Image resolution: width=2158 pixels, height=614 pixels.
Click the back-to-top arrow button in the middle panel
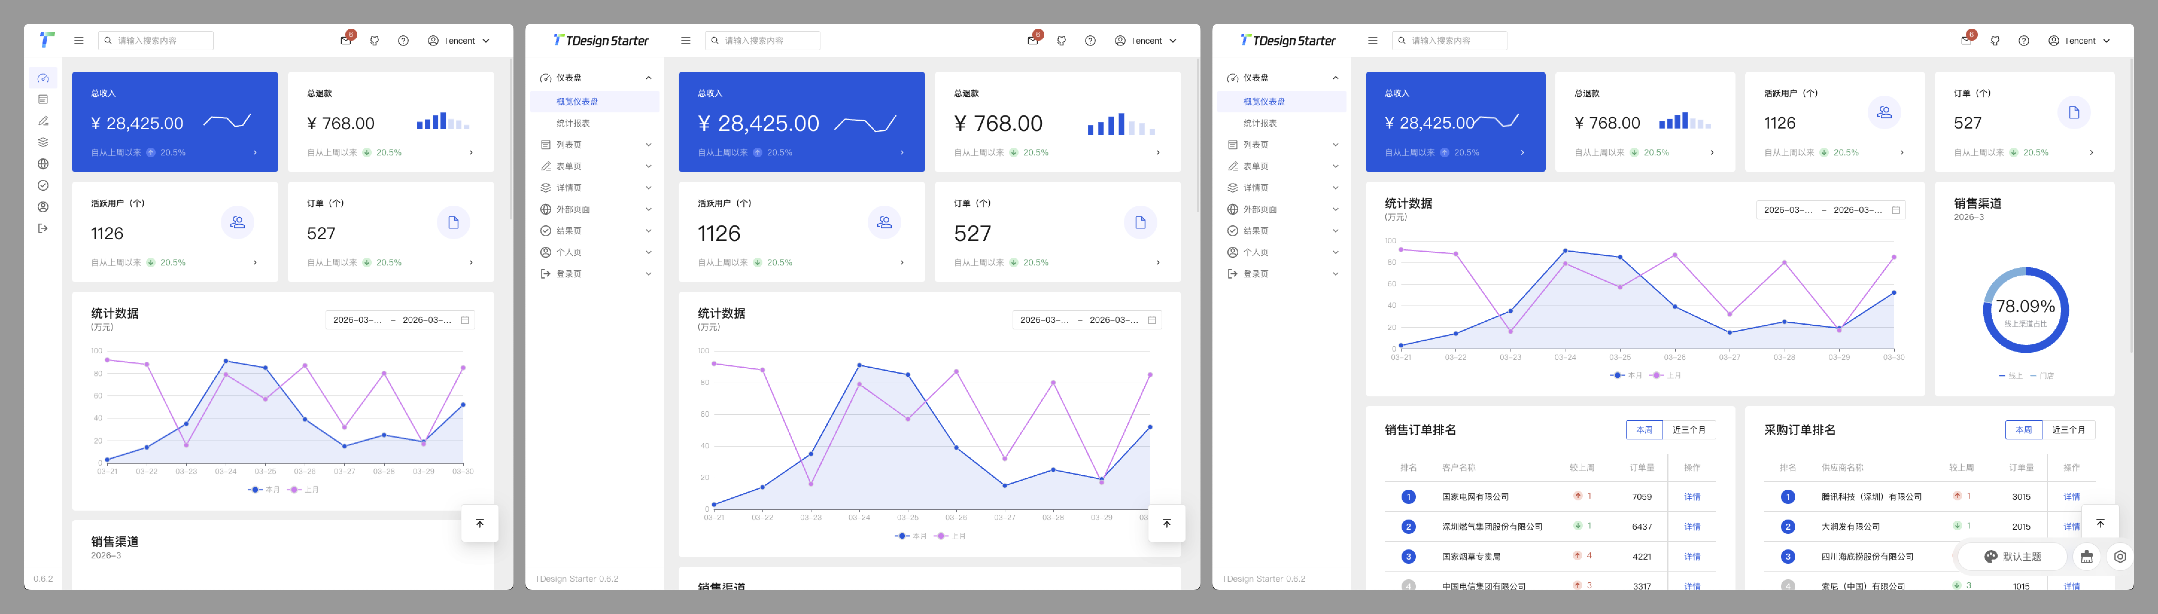(x=1167, y=523)
